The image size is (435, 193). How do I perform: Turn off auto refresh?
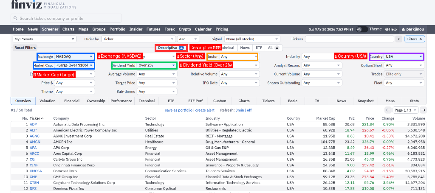coord(249,110)
